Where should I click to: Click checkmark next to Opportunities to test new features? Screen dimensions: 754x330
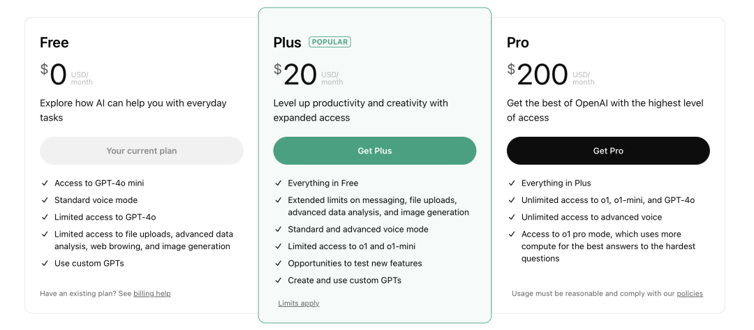pyautogui.click(x=279, y=263)
